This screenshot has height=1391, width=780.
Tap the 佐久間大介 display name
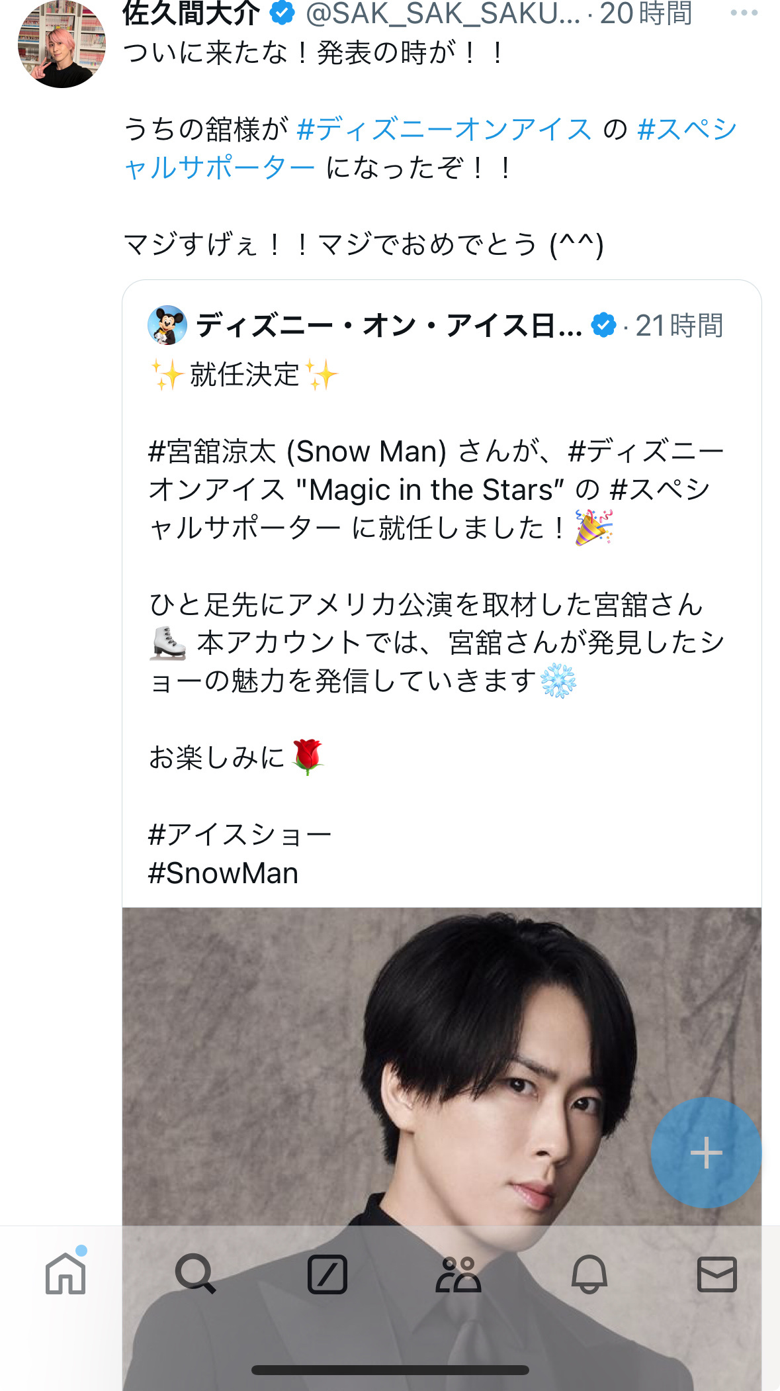pyautogui.click(x=192, y=13)
